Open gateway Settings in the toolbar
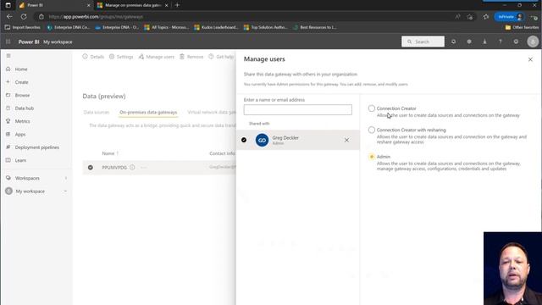The width and height of the screenshot is (542, 305). point(121,57)
